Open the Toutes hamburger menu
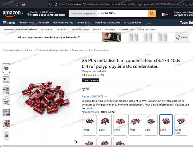Viewport: 193px width, 147px height. coord(9,23)
